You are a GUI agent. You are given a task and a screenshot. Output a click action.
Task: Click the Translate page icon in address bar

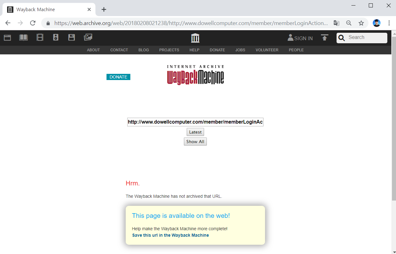click(336, 23)
